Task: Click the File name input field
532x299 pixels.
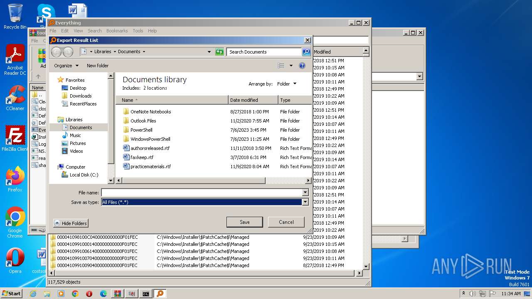Action: click(202, 193)
